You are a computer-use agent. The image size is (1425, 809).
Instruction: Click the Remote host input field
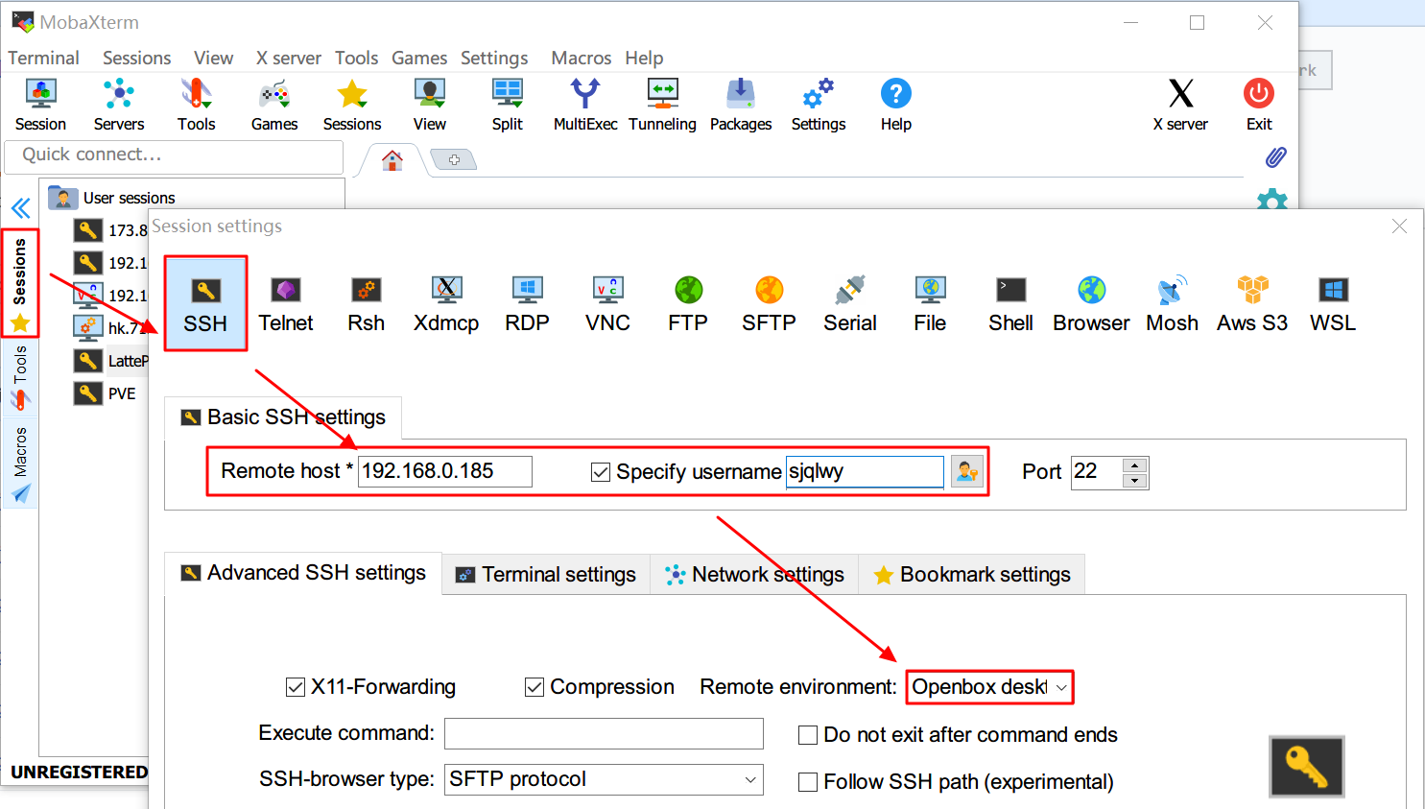point(444,471)
